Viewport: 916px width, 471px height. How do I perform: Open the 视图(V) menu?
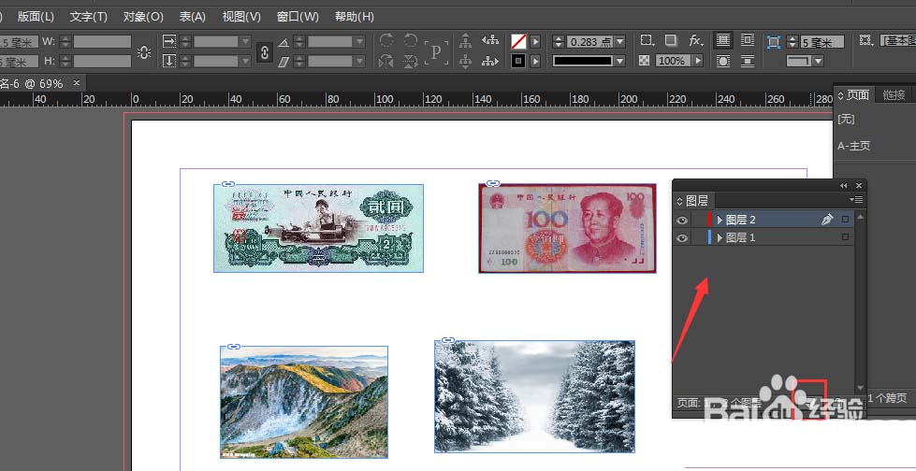[x=241, y=16]
